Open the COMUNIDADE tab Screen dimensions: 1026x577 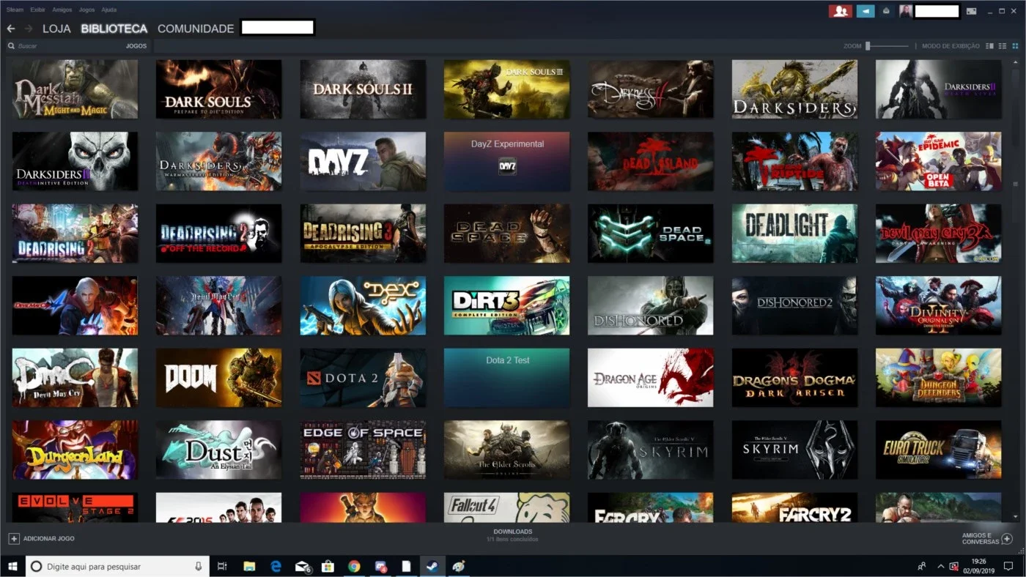196,29
